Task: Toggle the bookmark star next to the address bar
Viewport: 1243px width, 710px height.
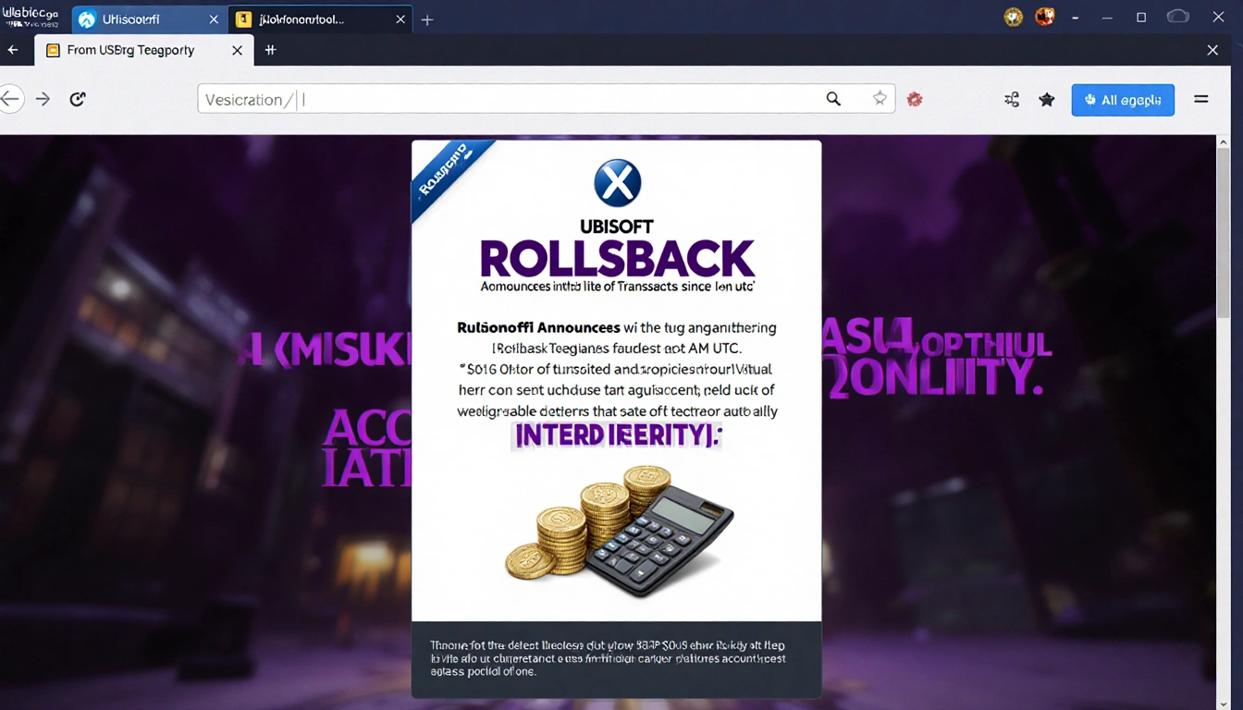Action: pos(880,99)
